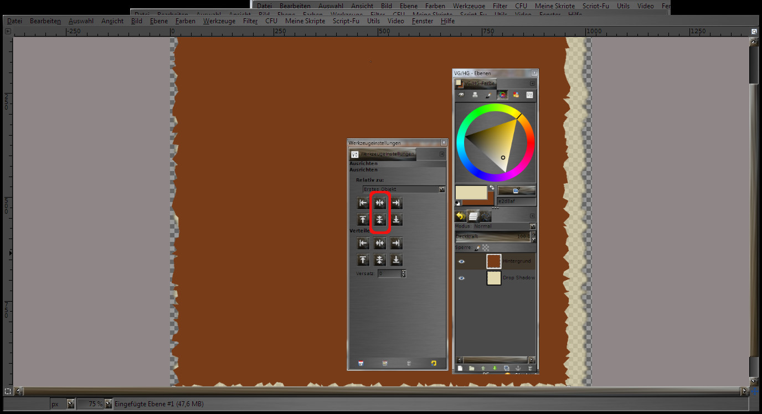762x414 pixels.
Task: Open the layer Modus dropdown set to Normal
Action: [x=504, y=226]
